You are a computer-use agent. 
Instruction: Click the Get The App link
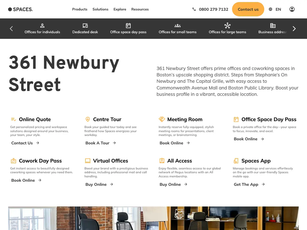pyautogui.click(x=249, y=185)
